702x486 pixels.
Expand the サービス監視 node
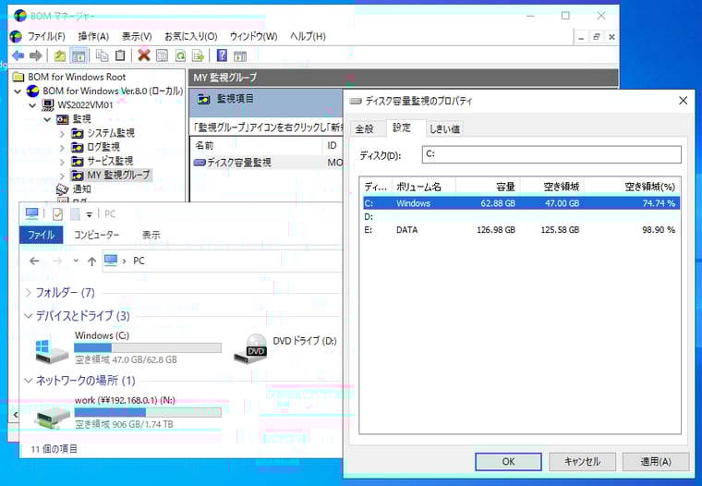tap(62, 162)
